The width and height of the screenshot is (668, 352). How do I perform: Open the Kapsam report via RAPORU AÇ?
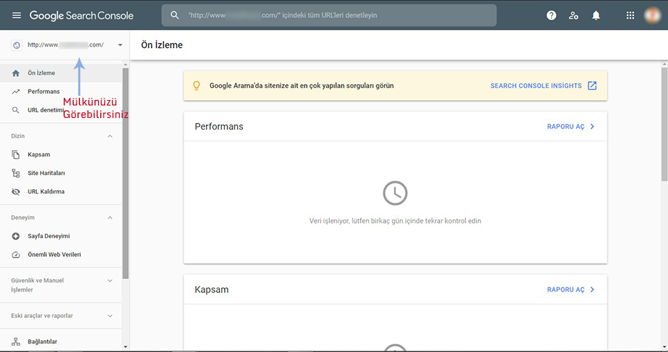tap(566, 290)
